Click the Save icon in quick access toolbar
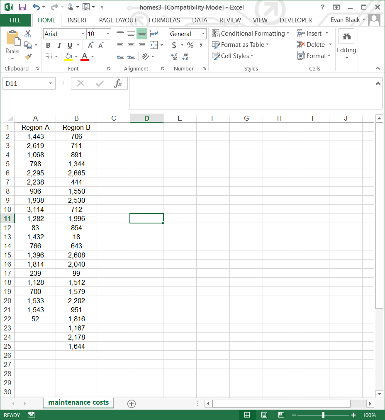This screenshot has height=420, width=385. (x=22, y=7)
